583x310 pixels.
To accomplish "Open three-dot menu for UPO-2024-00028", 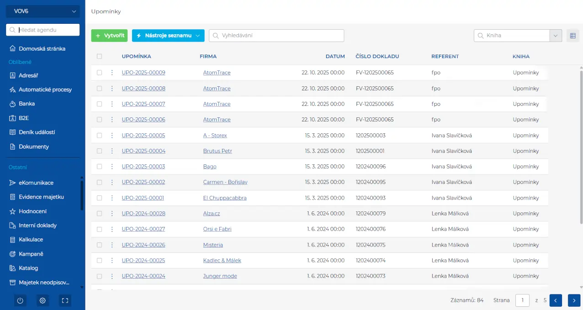I will point(112,214).
